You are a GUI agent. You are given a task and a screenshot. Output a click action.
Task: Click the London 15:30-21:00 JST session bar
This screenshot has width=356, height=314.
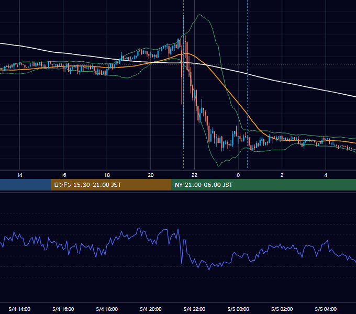pos(111,185)
